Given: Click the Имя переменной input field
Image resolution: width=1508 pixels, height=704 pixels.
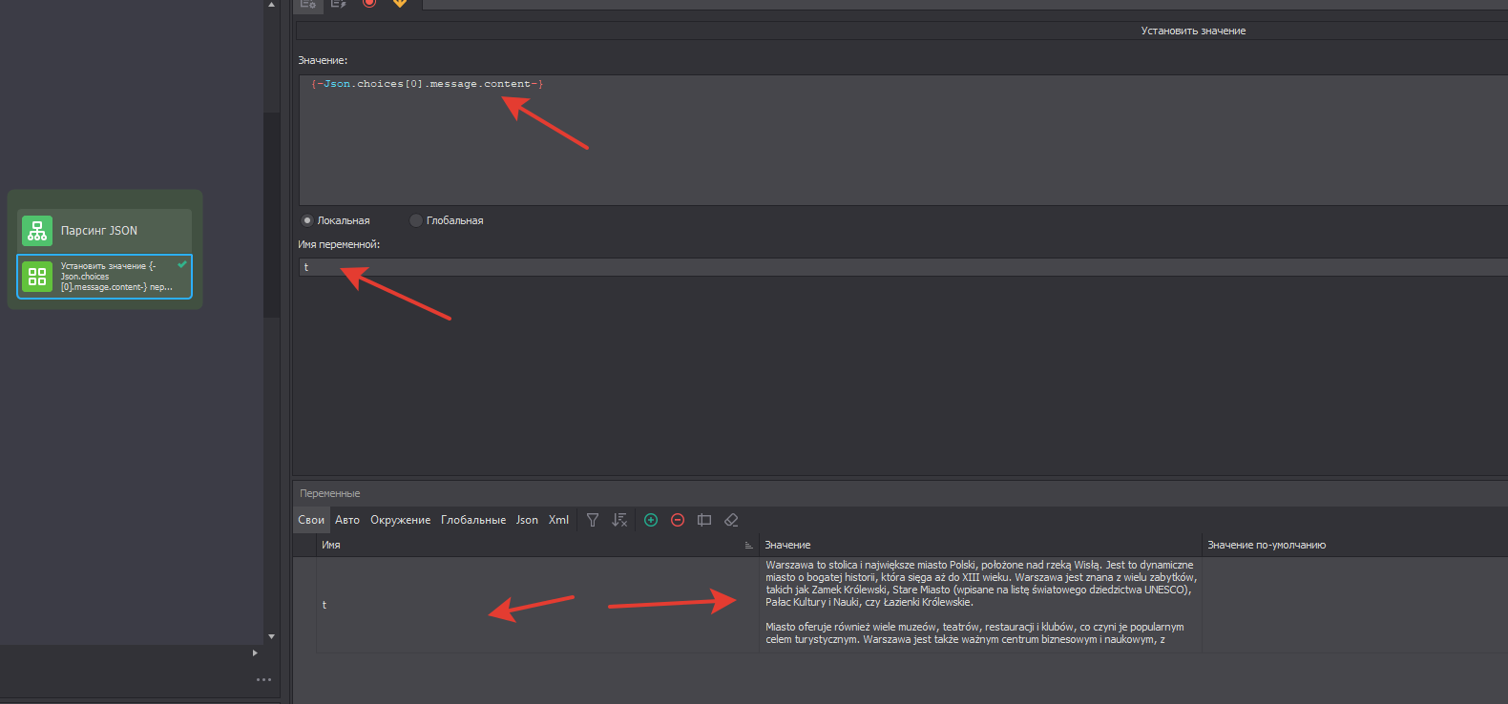Looking at the screenshot, I should pos(903,267).
